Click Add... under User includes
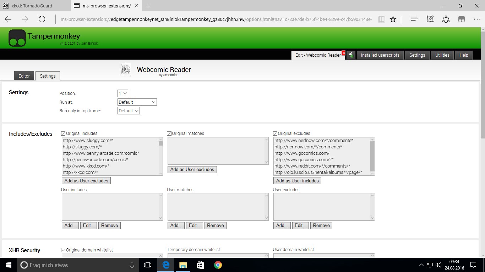Image resolution: width=485 pixels, height=272 pixels. 70,225
